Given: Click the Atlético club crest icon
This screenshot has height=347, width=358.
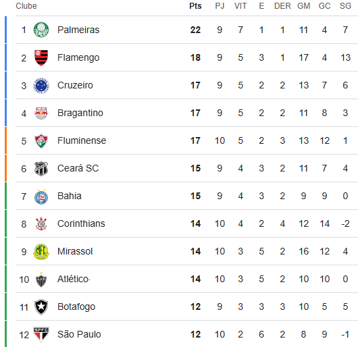Looking at the screenshot, I should point(41,279).
